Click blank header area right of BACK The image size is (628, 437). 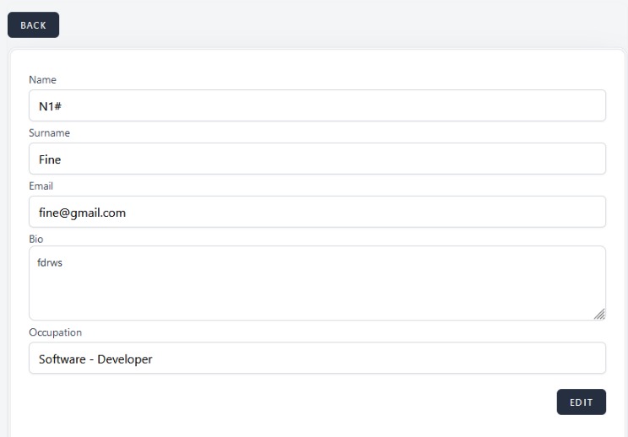[338, 25]
